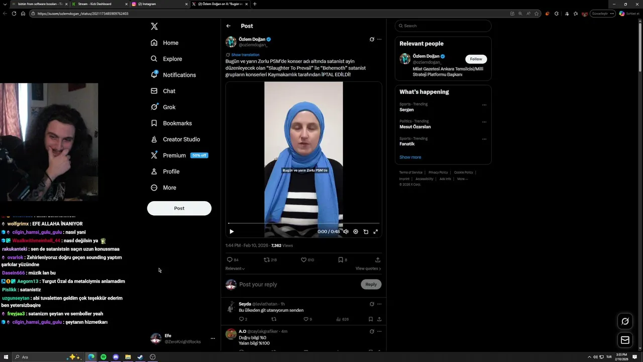Viewport: 643px width, 362px height.
Task: Seek on the video progress bar
Action: (x=303, y=223)
